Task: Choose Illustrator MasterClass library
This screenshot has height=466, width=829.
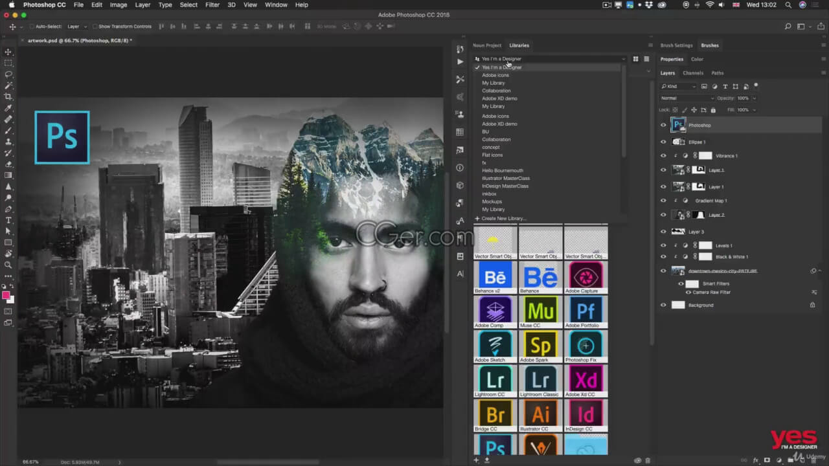Action: tap(506, 178)
